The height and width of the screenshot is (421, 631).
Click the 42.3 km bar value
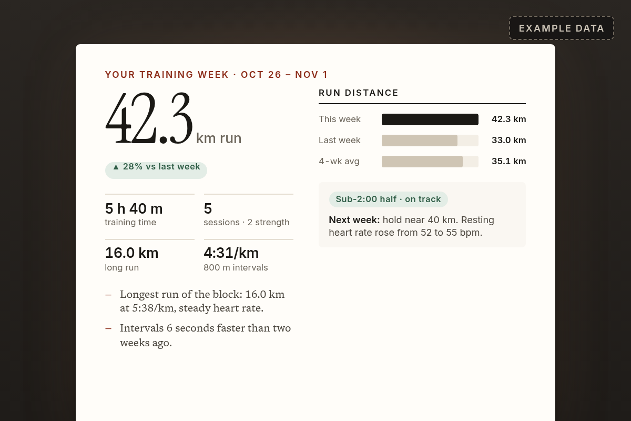[x=509, y=119]
